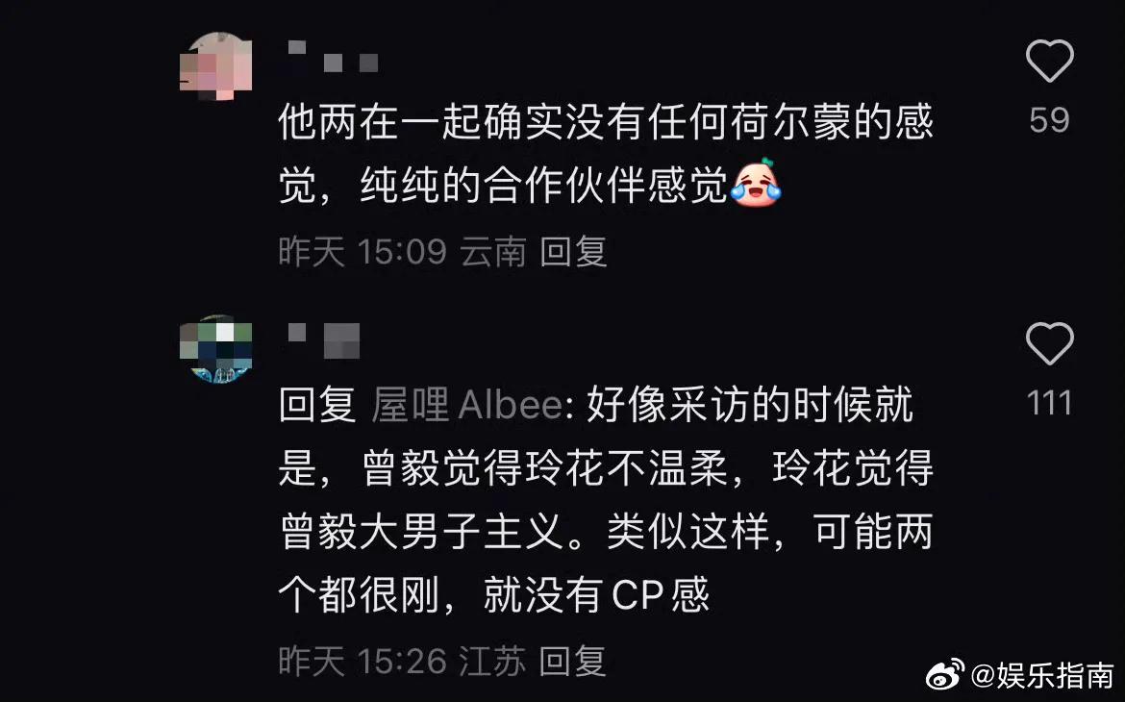Select the reply about 曾毅 and 玲花

click(606, 500)
